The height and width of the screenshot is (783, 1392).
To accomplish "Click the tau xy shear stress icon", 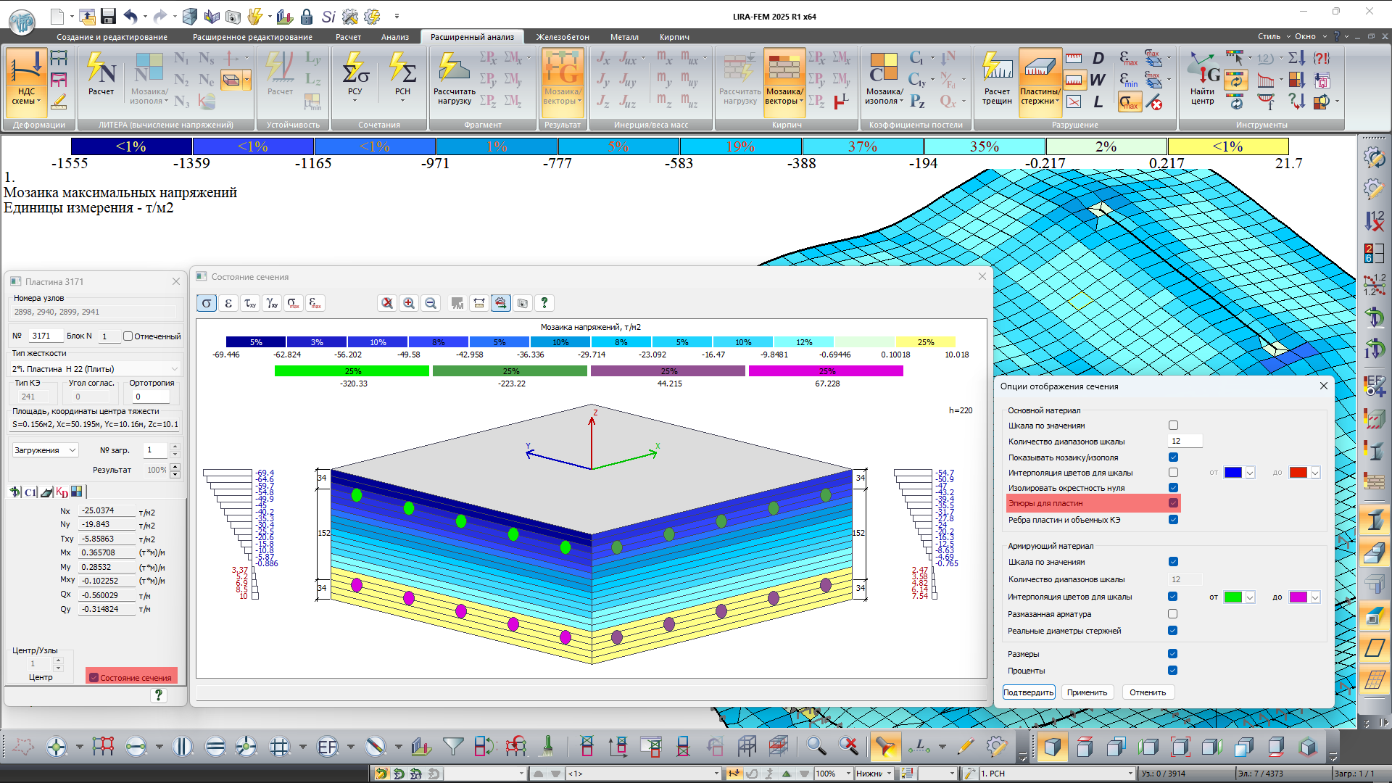I will (x=250, y=303).
